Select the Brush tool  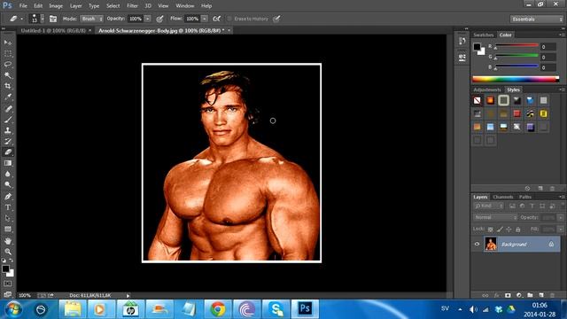tap(8, 120)
